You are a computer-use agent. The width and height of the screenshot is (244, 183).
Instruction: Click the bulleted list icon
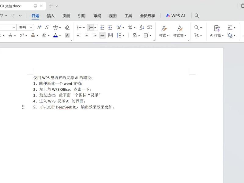(x=79, y=27)
